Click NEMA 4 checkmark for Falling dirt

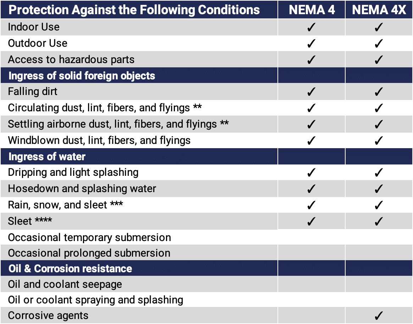tap(311, 92)
